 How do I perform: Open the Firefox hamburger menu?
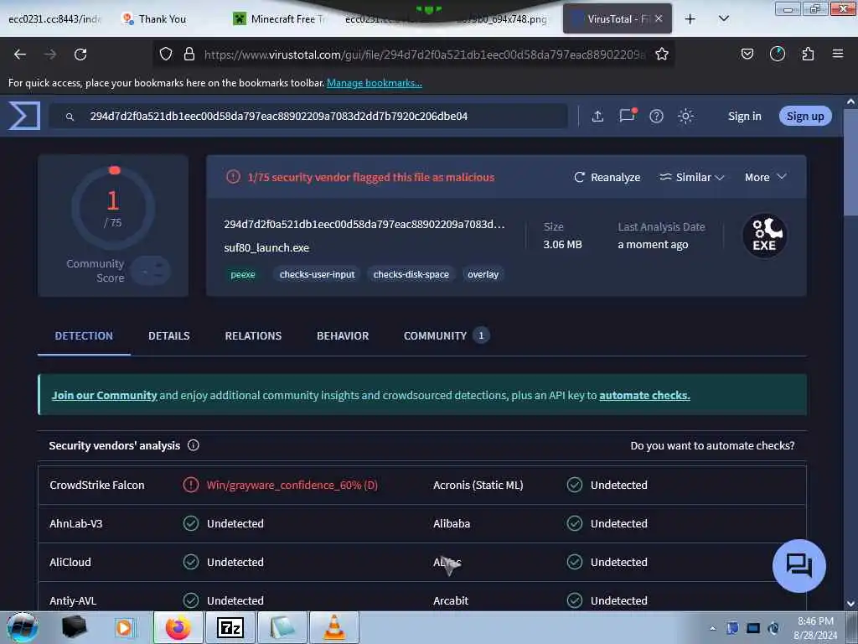838,54
